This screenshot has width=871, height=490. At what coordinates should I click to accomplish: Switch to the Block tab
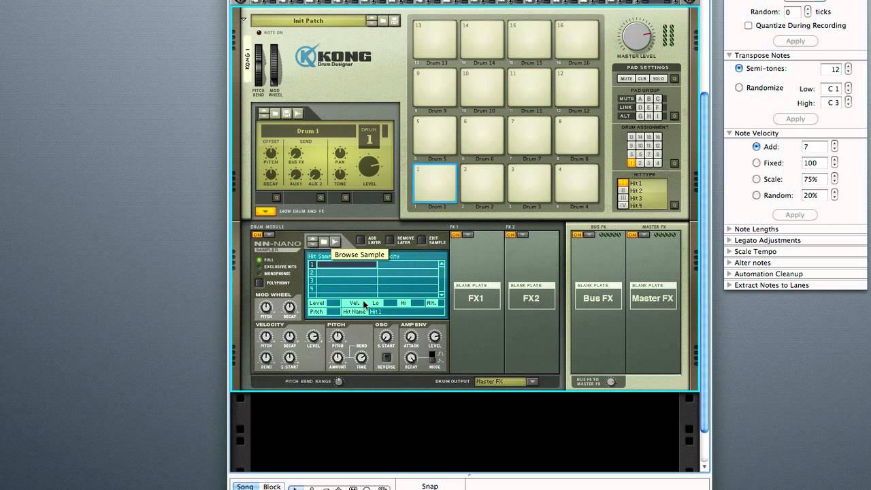(x=272, y=487)
